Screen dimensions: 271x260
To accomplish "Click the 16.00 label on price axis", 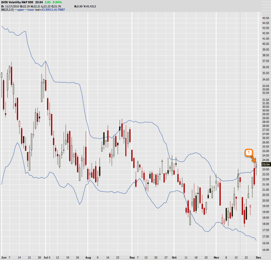I will click(265, 250).
